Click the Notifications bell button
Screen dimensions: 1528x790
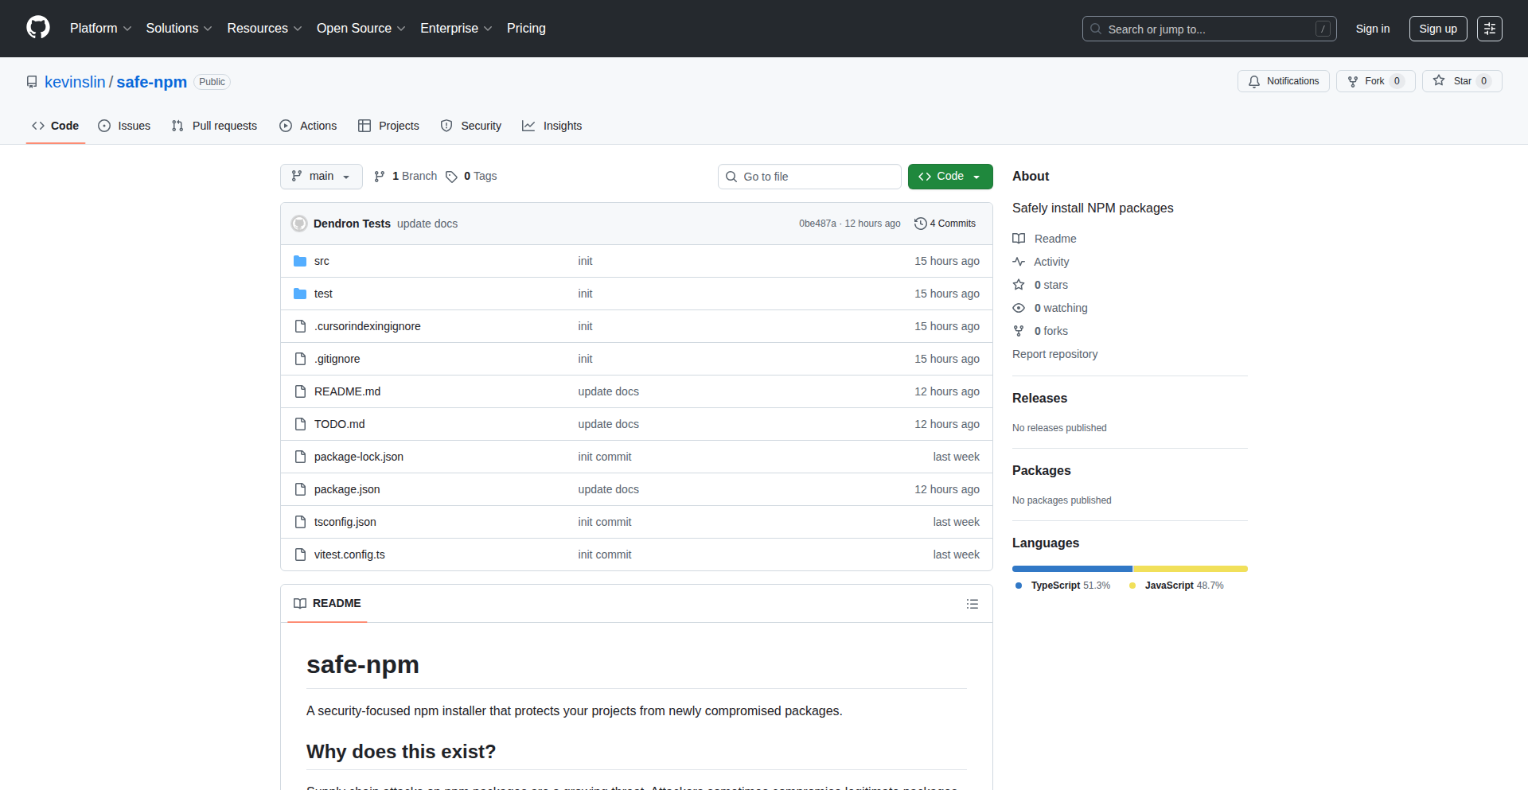tap(1283, 81)
